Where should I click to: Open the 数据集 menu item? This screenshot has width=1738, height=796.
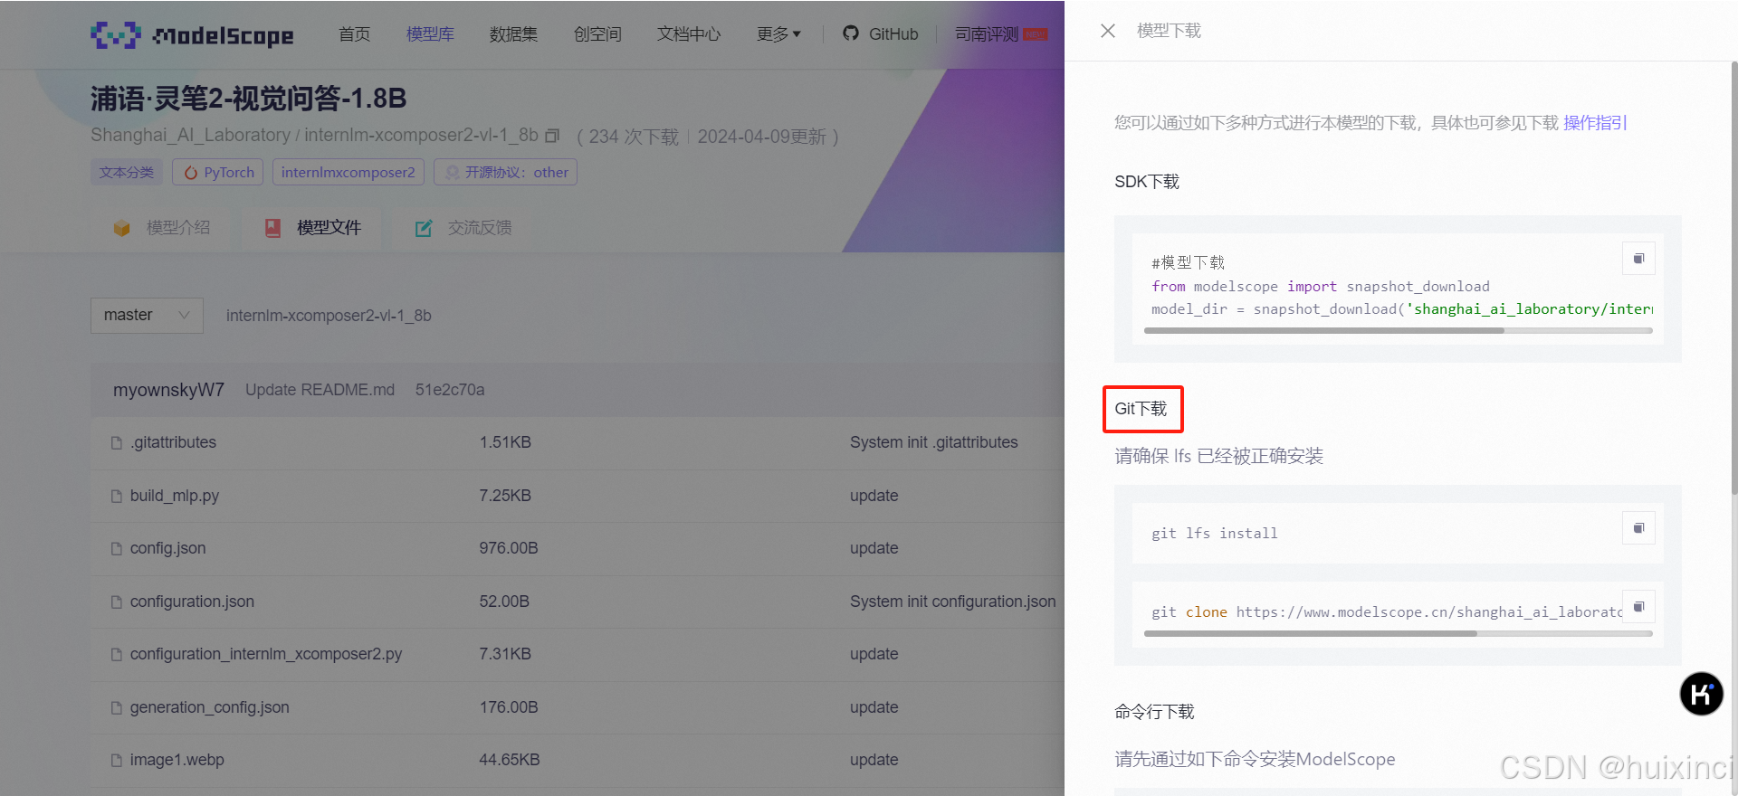tap(513, 34)
